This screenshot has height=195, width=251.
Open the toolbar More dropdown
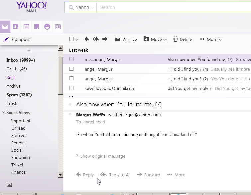point(211,39)
